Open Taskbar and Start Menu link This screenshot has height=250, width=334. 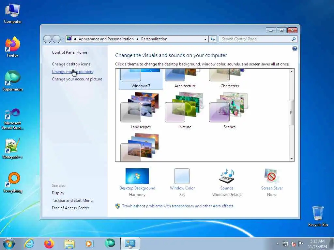click(x=72, y=201)
